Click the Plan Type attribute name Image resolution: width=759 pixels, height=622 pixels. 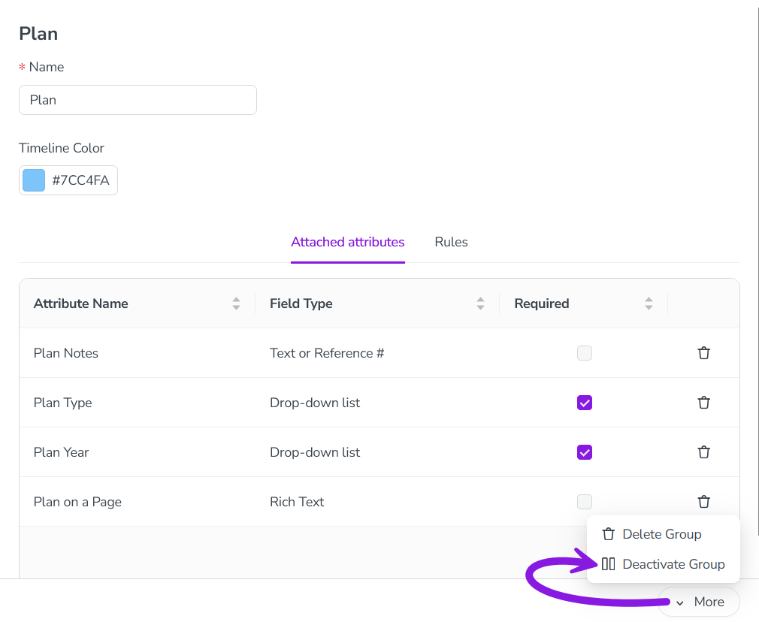click(63, 403)
